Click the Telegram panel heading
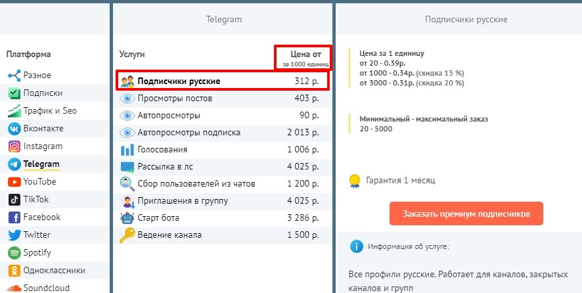The width and height of the screenshot is (582, 293). [224, 19]
